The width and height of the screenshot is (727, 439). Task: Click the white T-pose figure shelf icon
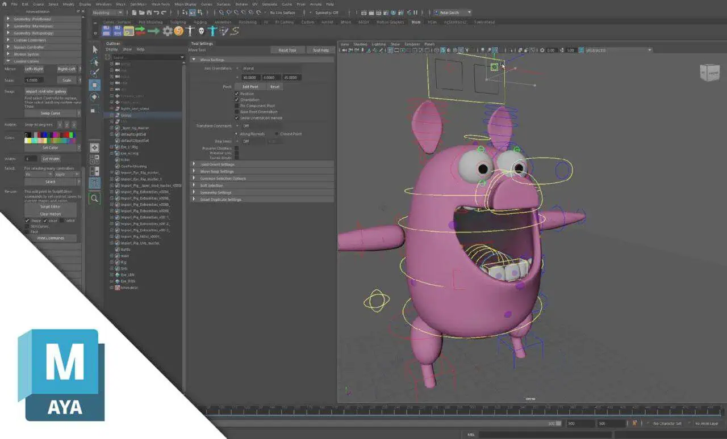pyautogui.click(x=190, y=31)
